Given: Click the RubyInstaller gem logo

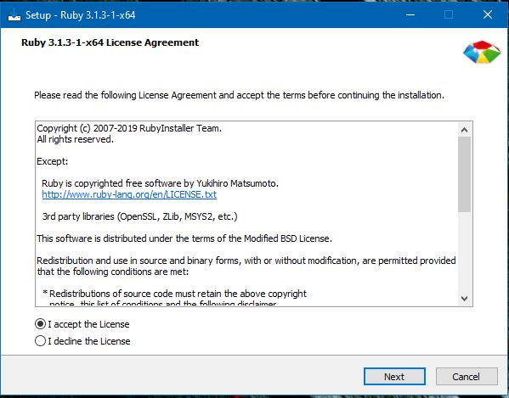Looking at the screenshot, I should click(x=482, y=52).
